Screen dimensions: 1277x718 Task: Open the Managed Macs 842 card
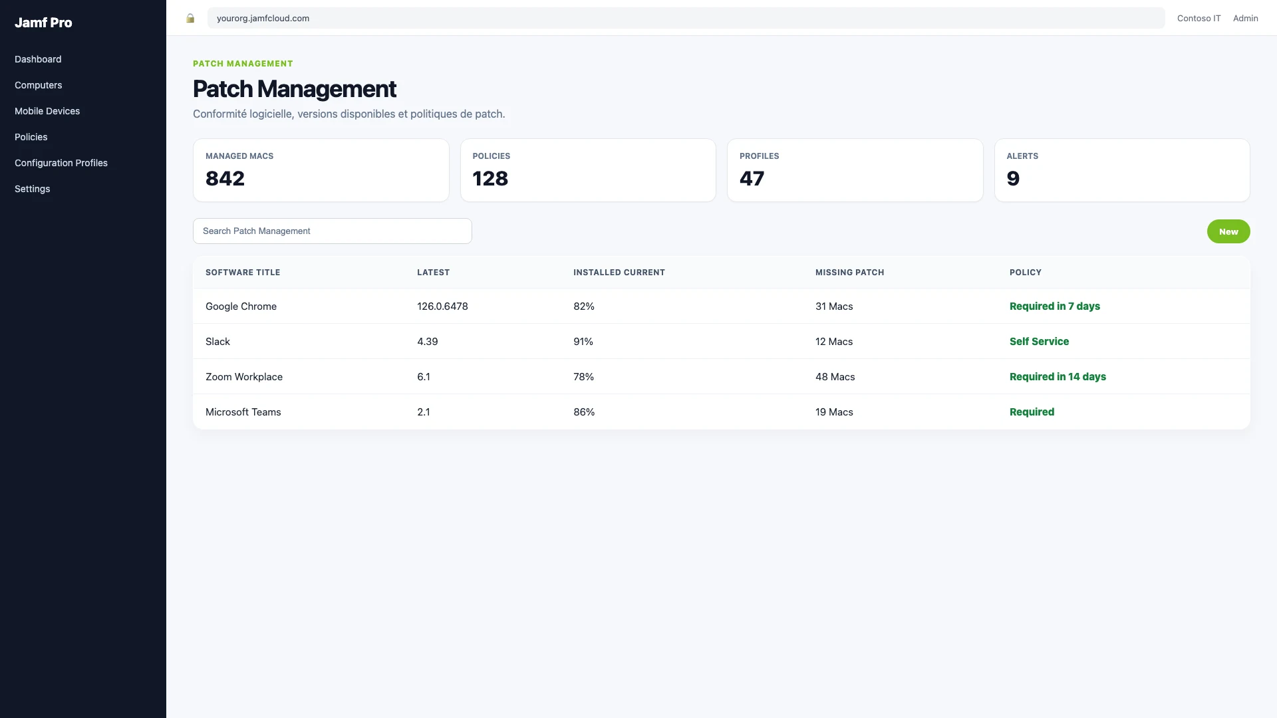click(321, 170)
